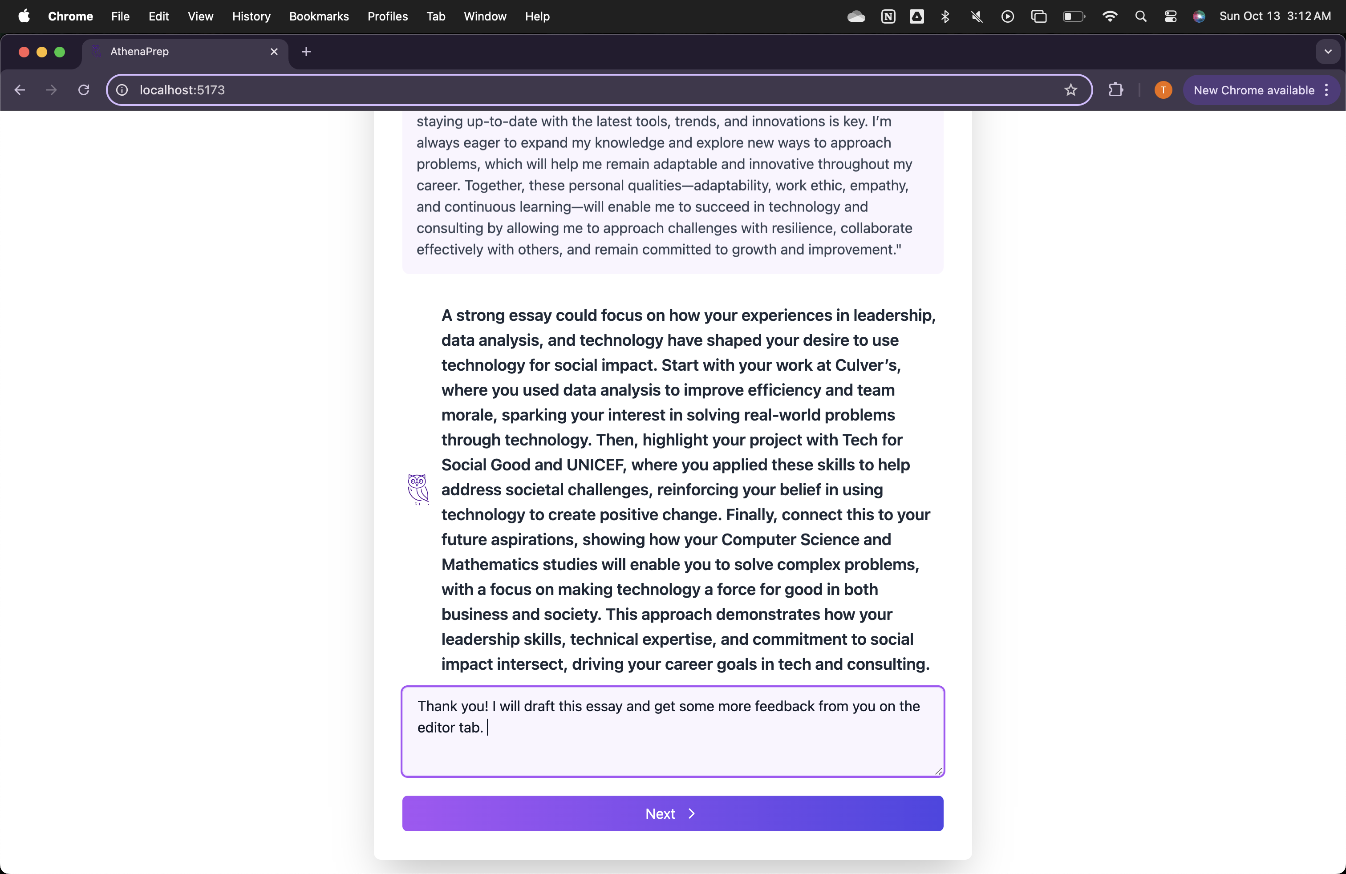Open a new browser tab
The width and height of the screenshot is (1346, 874).
pos(306,52)
